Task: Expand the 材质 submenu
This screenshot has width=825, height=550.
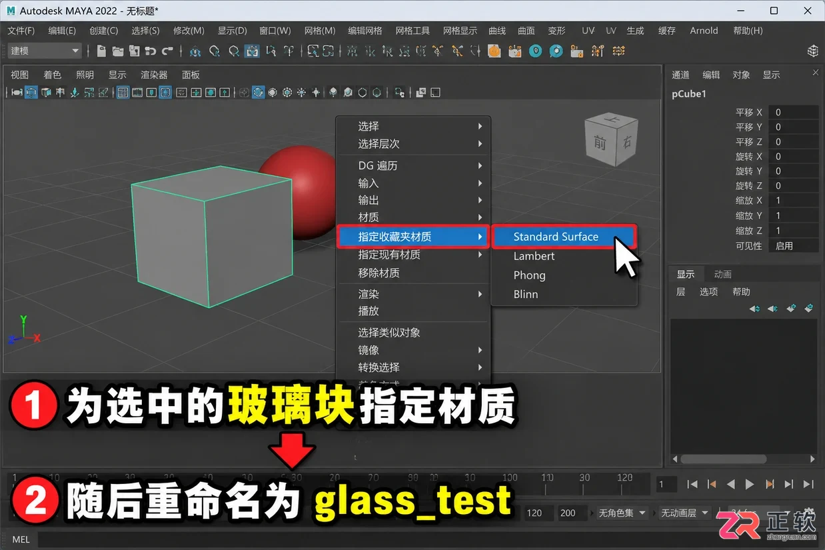Action: pos(414,217)
